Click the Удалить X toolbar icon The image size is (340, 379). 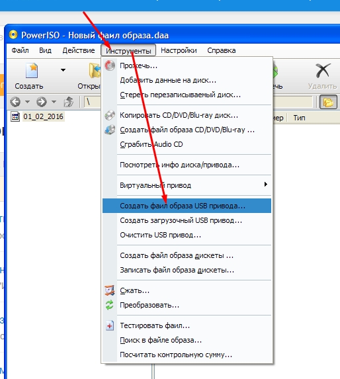(323, 71)
